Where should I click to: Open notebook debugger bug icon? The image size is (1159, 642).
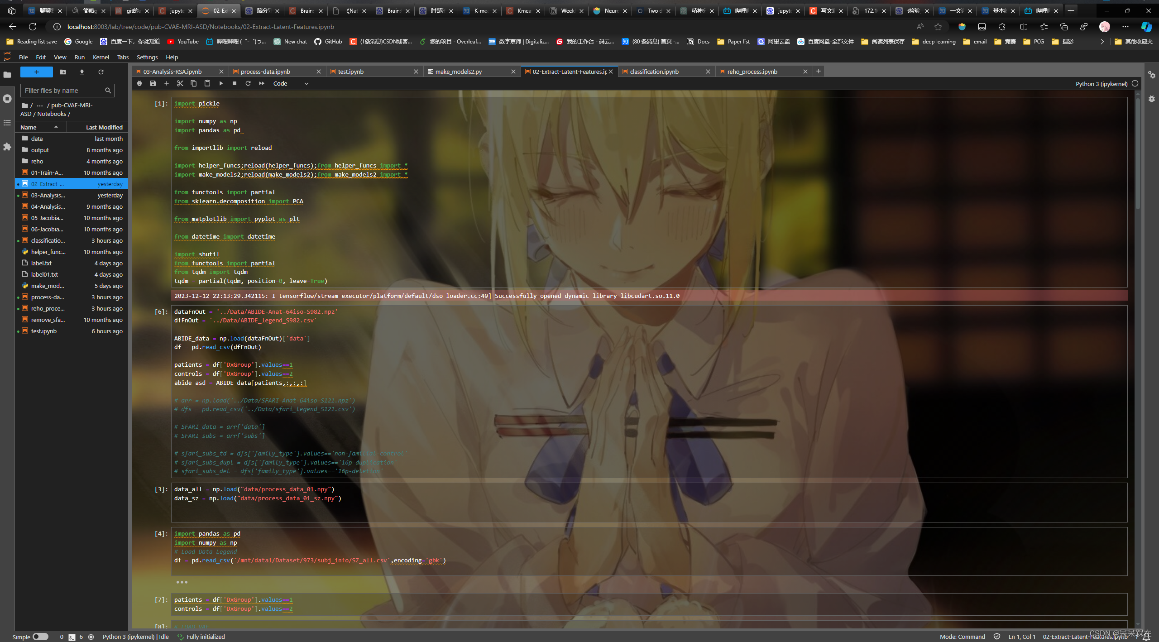coord(139,84)
